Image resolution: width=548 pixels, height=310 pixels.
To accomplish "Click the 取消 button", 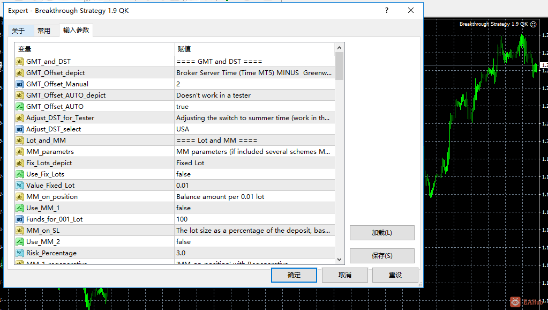I will [x=344, y=275].
